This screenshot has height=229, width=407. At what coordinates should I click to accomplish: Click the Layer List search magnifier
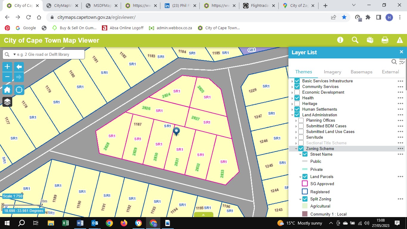(394, 62)
